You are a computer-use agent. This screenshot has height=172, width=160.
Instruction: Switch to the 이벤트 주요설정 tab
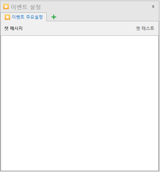point(24,17)
